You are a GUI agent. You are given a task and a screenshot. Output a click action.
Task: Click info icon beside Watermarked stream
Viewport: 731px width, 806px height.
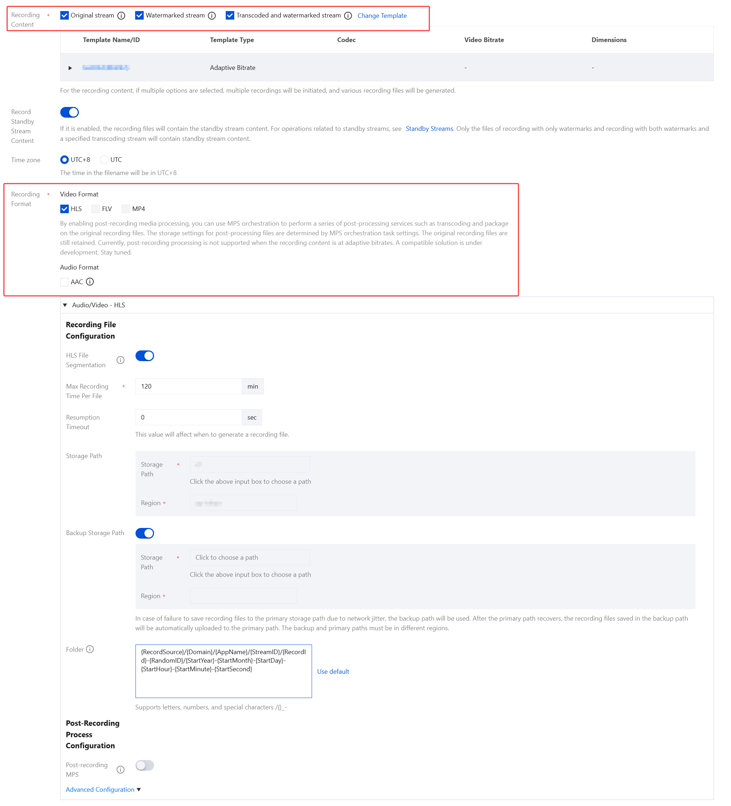point(212,16)
